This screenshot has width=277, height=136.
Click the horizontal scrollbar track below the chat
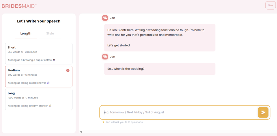[x=177, y=132]
